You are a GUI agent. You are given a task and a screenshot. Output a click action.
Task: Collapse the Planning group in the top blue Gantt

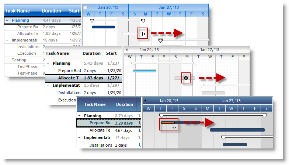[7, 21]
